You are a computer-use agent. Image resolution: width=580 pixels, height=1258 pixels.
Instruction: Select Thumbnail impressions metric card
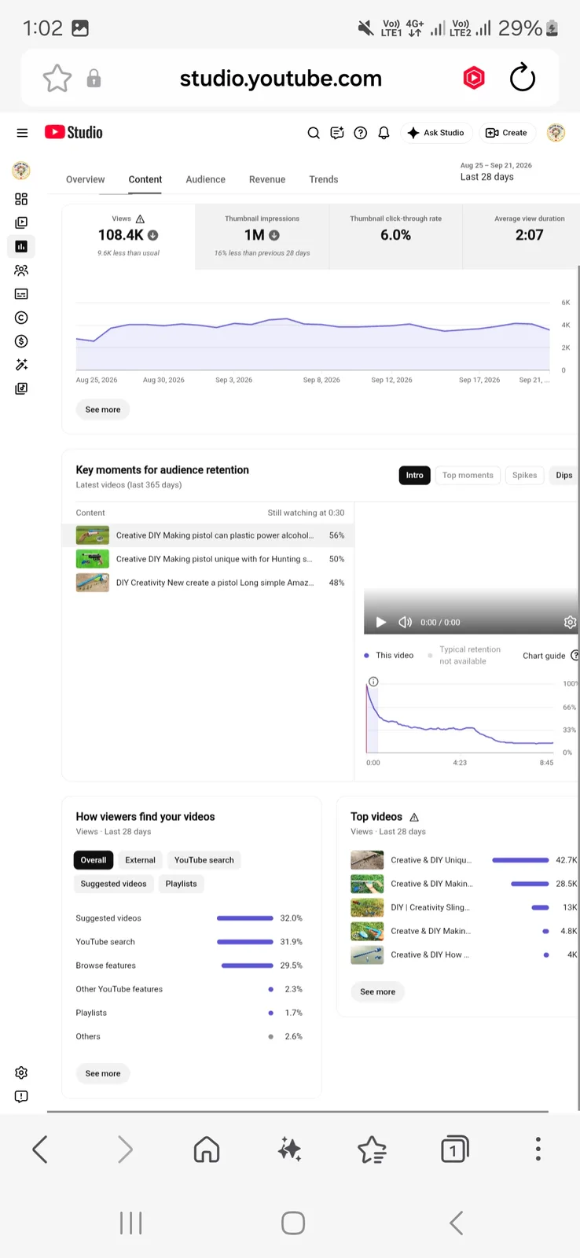tap(262, 237)
